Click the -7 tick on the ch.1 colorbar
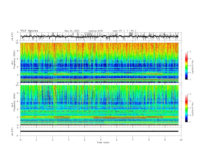The height and width of the screenshot is (157, 204). pos(190,80)
